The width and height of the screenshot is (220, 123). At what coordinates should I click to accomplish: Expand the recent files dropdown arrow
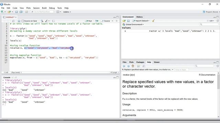pos(12,12)
